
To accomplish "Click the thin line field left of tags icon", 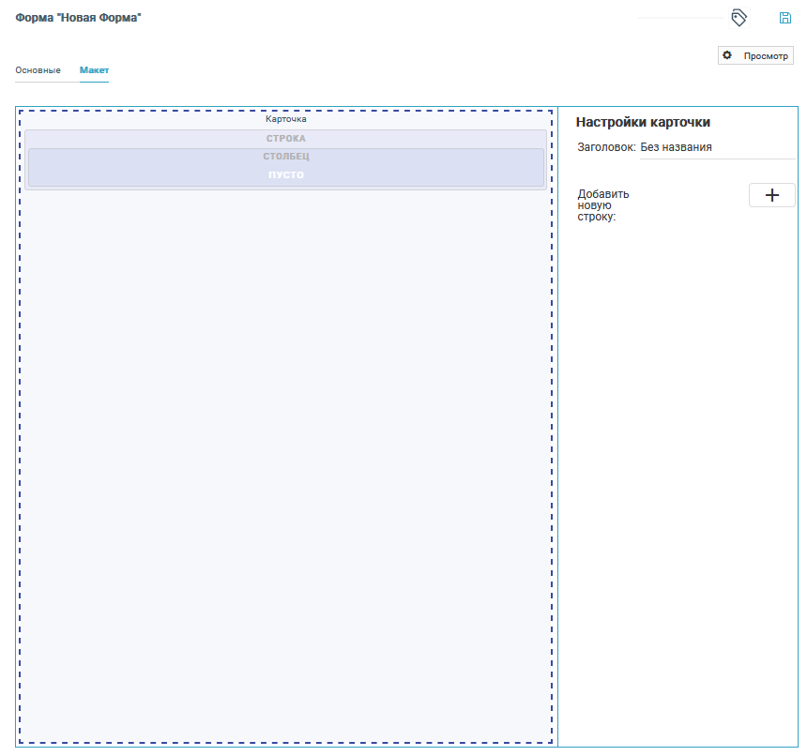I will (680, 17).
